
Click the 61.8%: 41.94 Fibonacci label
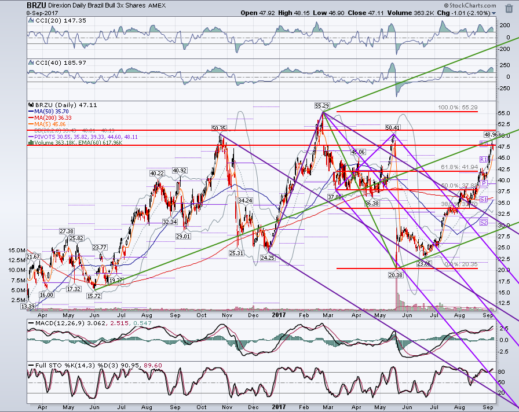tap(459, 167)
